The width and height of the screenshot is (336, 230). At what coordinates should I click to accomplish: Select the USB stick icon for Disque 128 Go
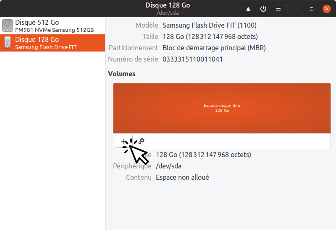pos(8,43)
